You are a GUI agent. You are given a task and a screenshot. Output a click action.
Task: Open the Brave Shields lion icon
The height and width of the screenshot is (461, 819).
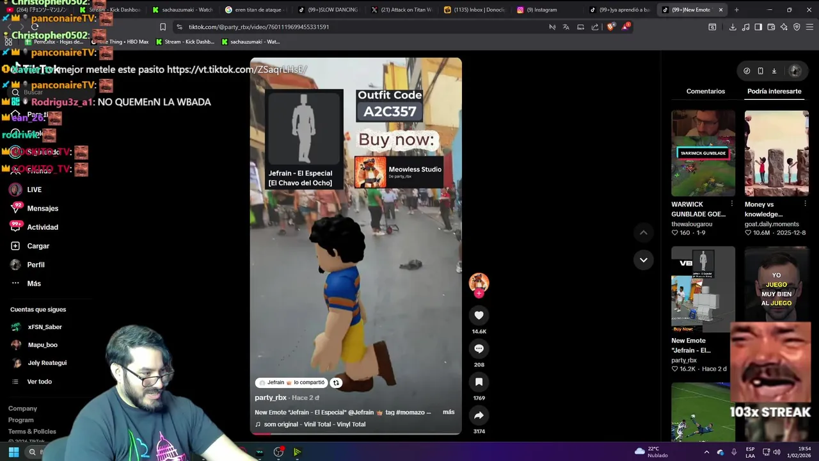[x=610, y=27]
